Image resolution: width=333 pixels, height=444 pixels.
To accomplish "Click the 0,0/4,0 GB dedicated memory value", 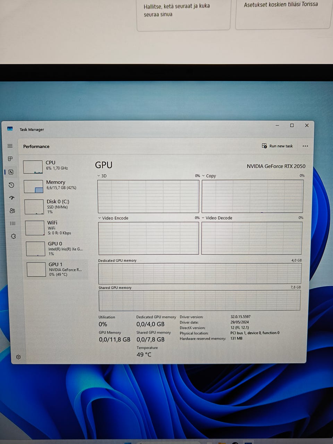I will pyautogui.click(x=150, y=324).
